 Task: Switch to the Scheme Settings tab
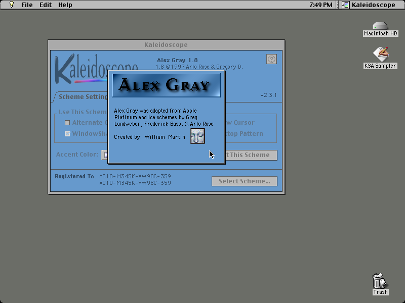coord(83,97)
